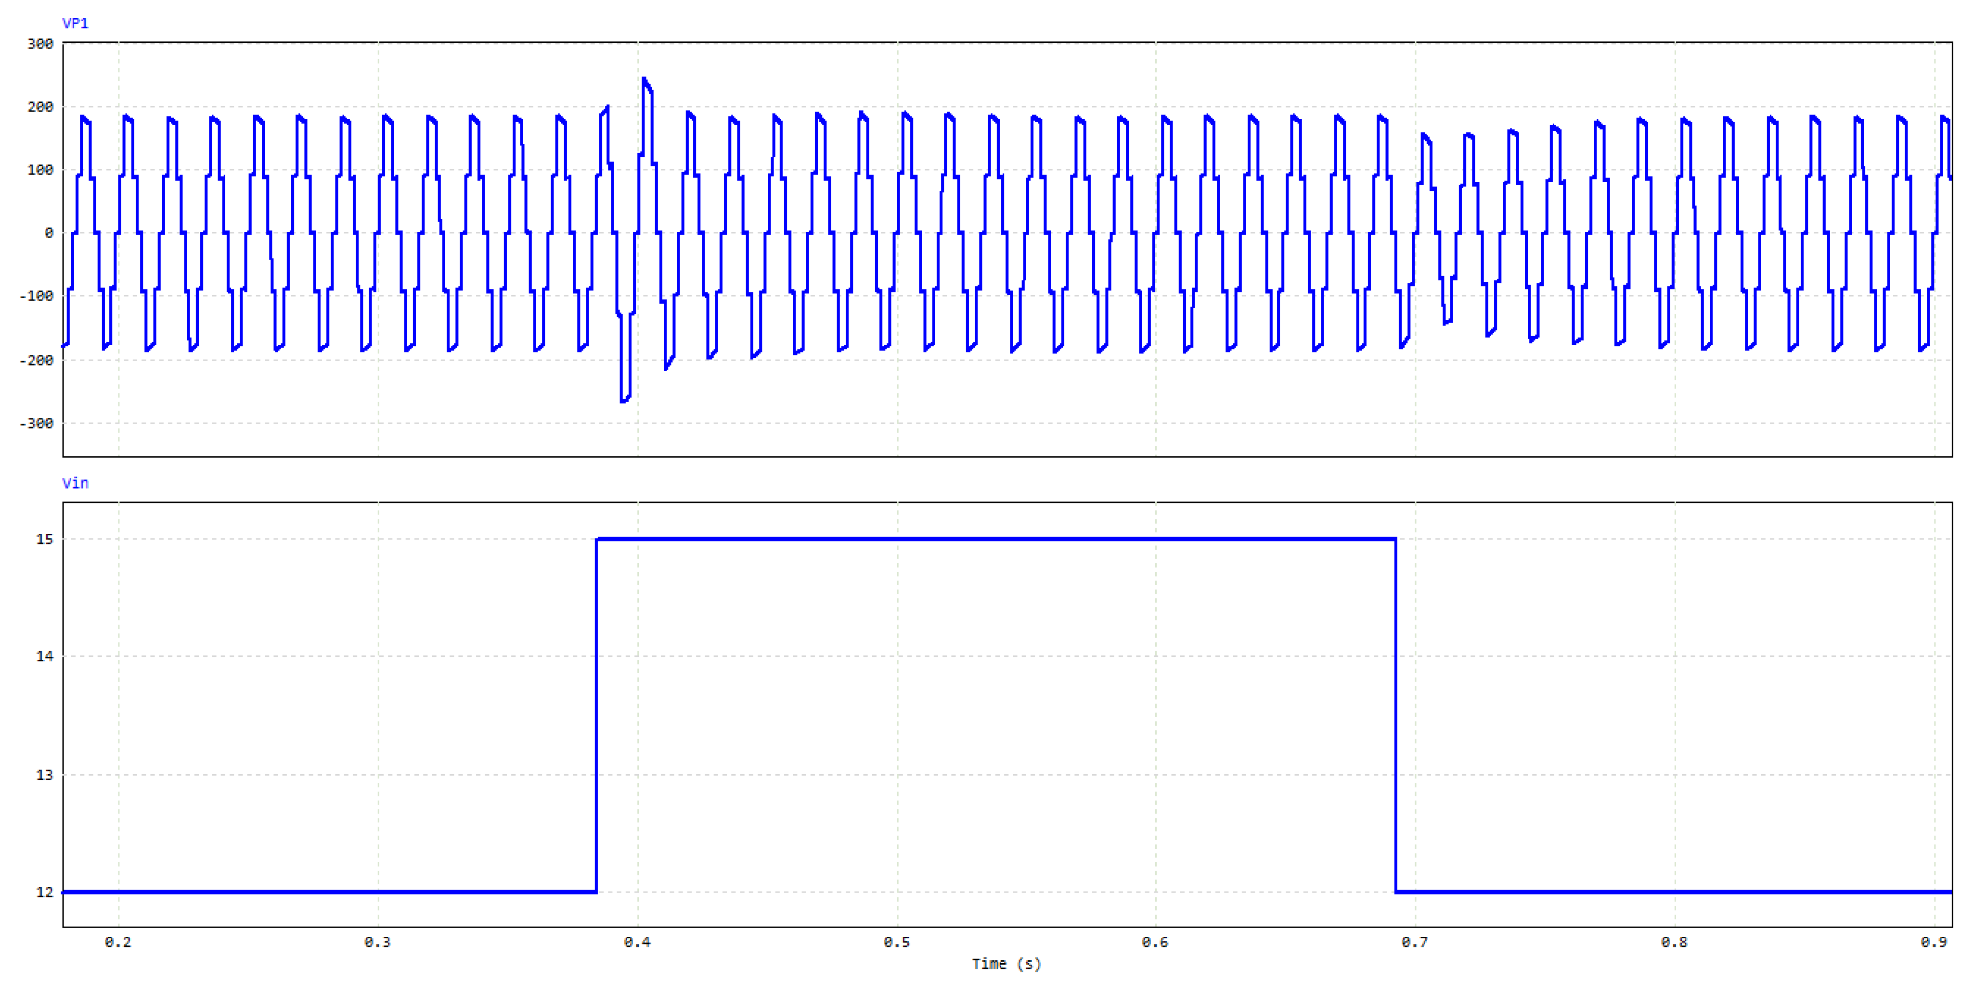
Task: Click the tallest VP1 positive overshoot peak
Action: point(645,80)
